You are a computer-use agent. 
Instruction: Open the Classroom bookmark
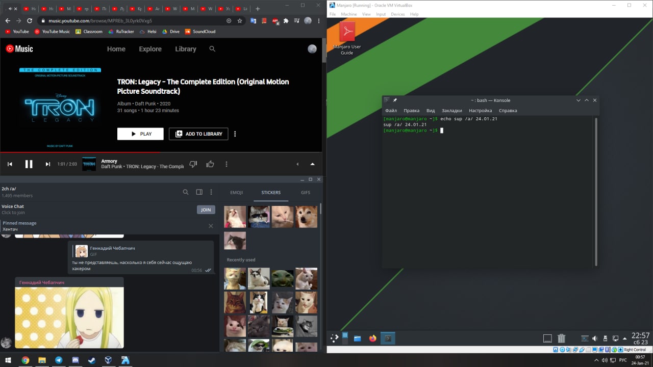pyautogui.click(x=89, y=32)
